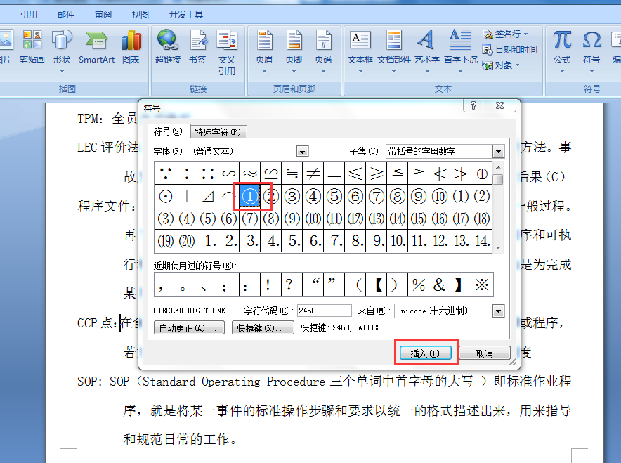Open the subset (子集) dropdown

coord(498,151)
